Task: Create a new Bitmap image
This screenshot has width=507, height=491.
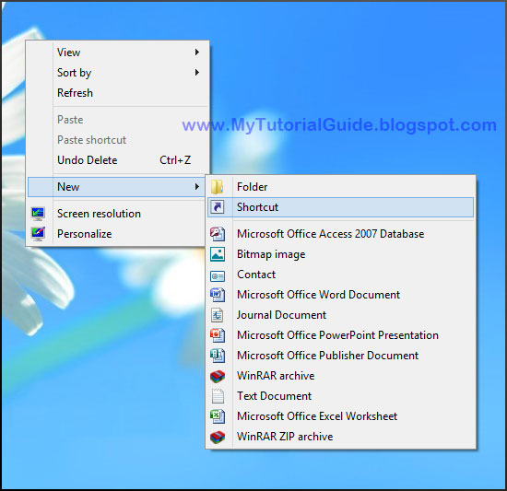Action: click(x=341, y=254)
